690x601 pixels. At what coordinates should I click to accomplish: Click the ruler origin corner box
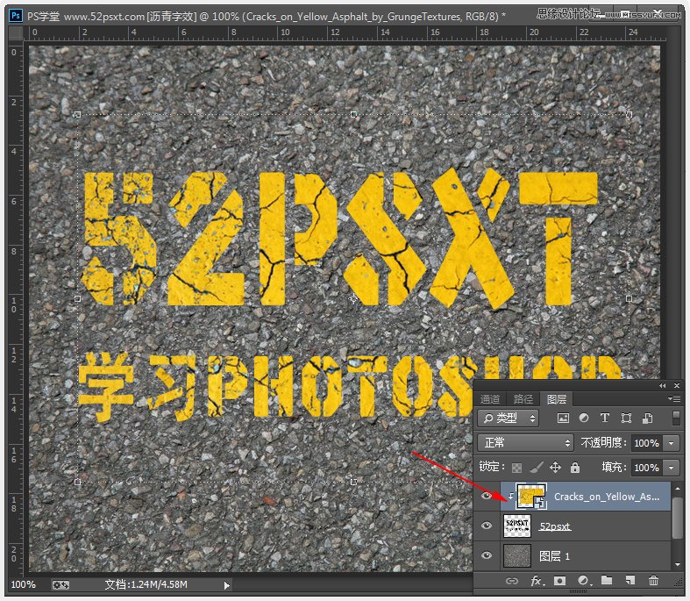pos(17,32)
